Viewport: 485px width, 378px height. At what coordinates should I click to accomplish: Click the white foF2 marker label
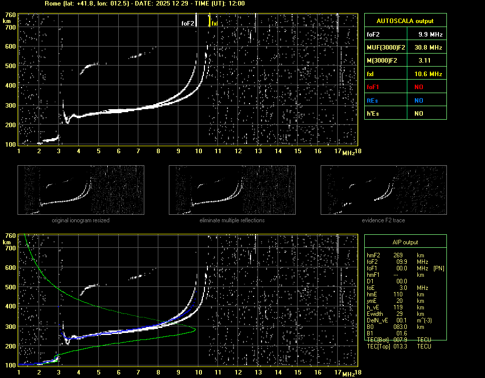tap(187, 23)
